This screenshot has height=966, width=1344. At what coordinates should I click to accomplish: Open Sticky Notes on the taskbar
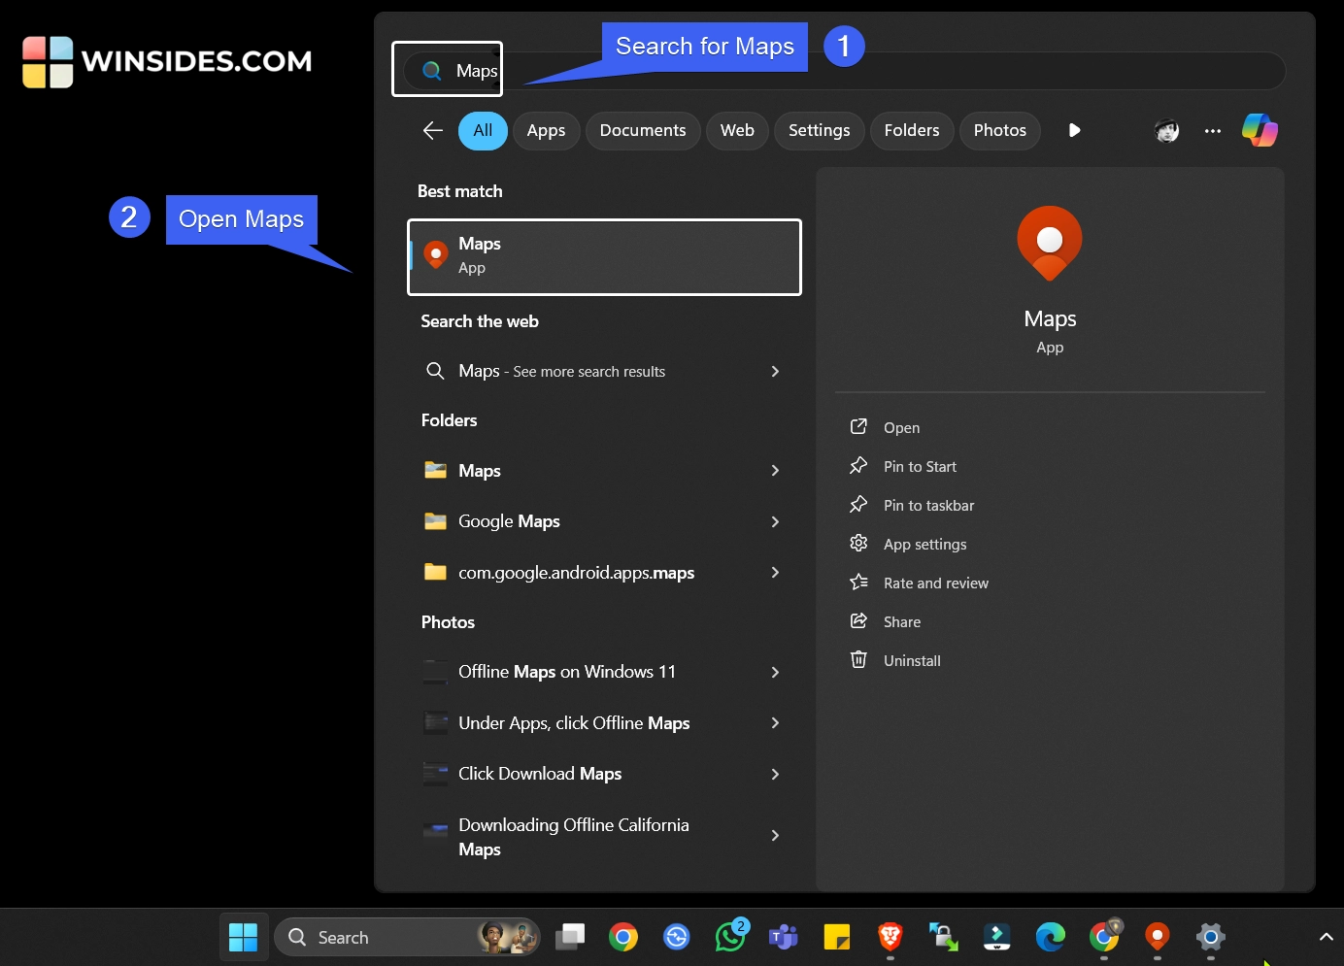pos(837,937)
